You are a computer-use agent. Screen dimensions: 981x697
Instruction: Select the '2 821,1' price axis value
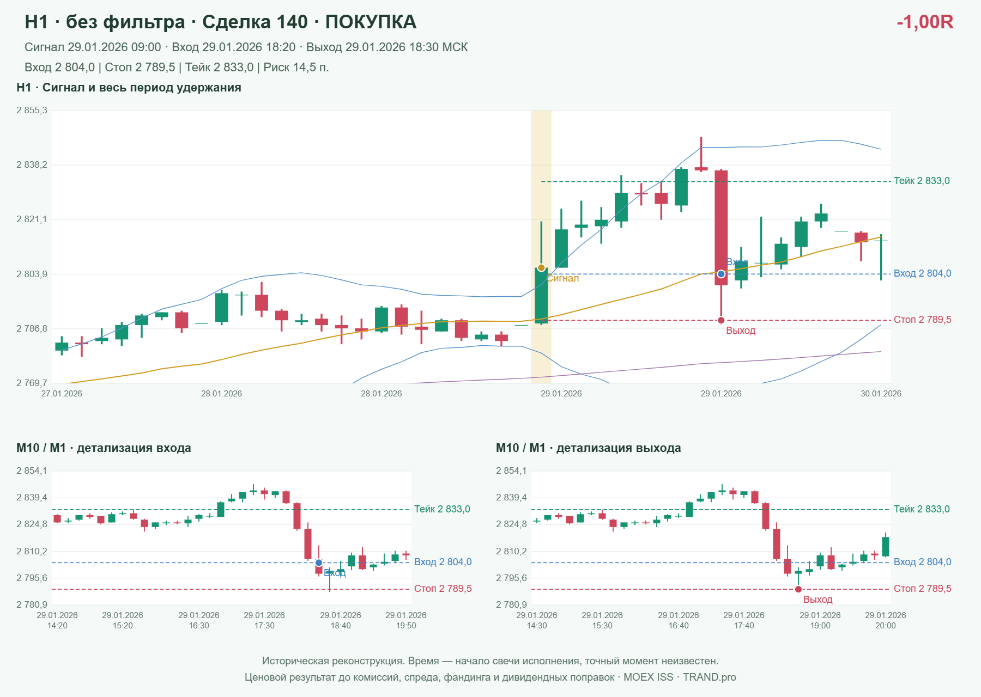pos(32,219)
